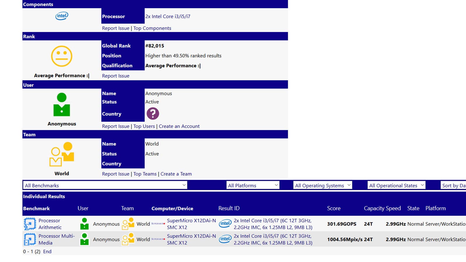Click Anonymous user name in Arithmetic row
The width and height of the screenshot is (466, 262).
coord(106,224)
